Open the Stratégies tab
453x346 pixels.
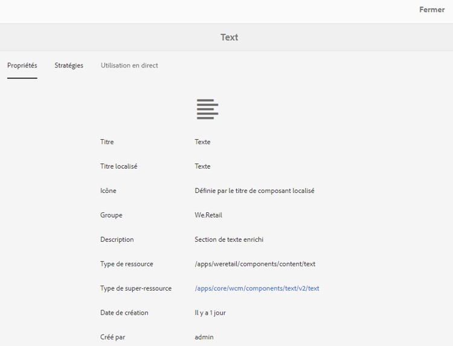pos(69,66)
